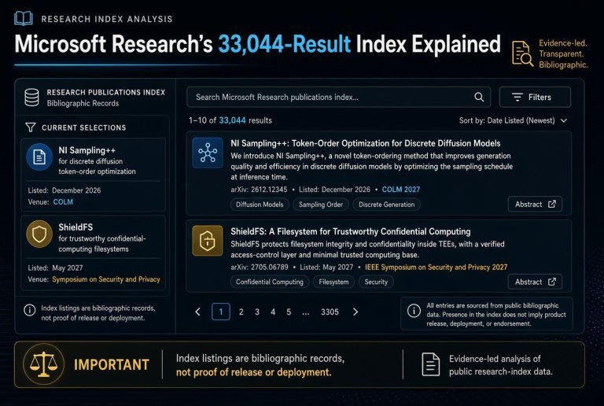The width and height of the screenshot is (604, 406).
Task: Click the pagination ellipsis
Action: (306, 313)
